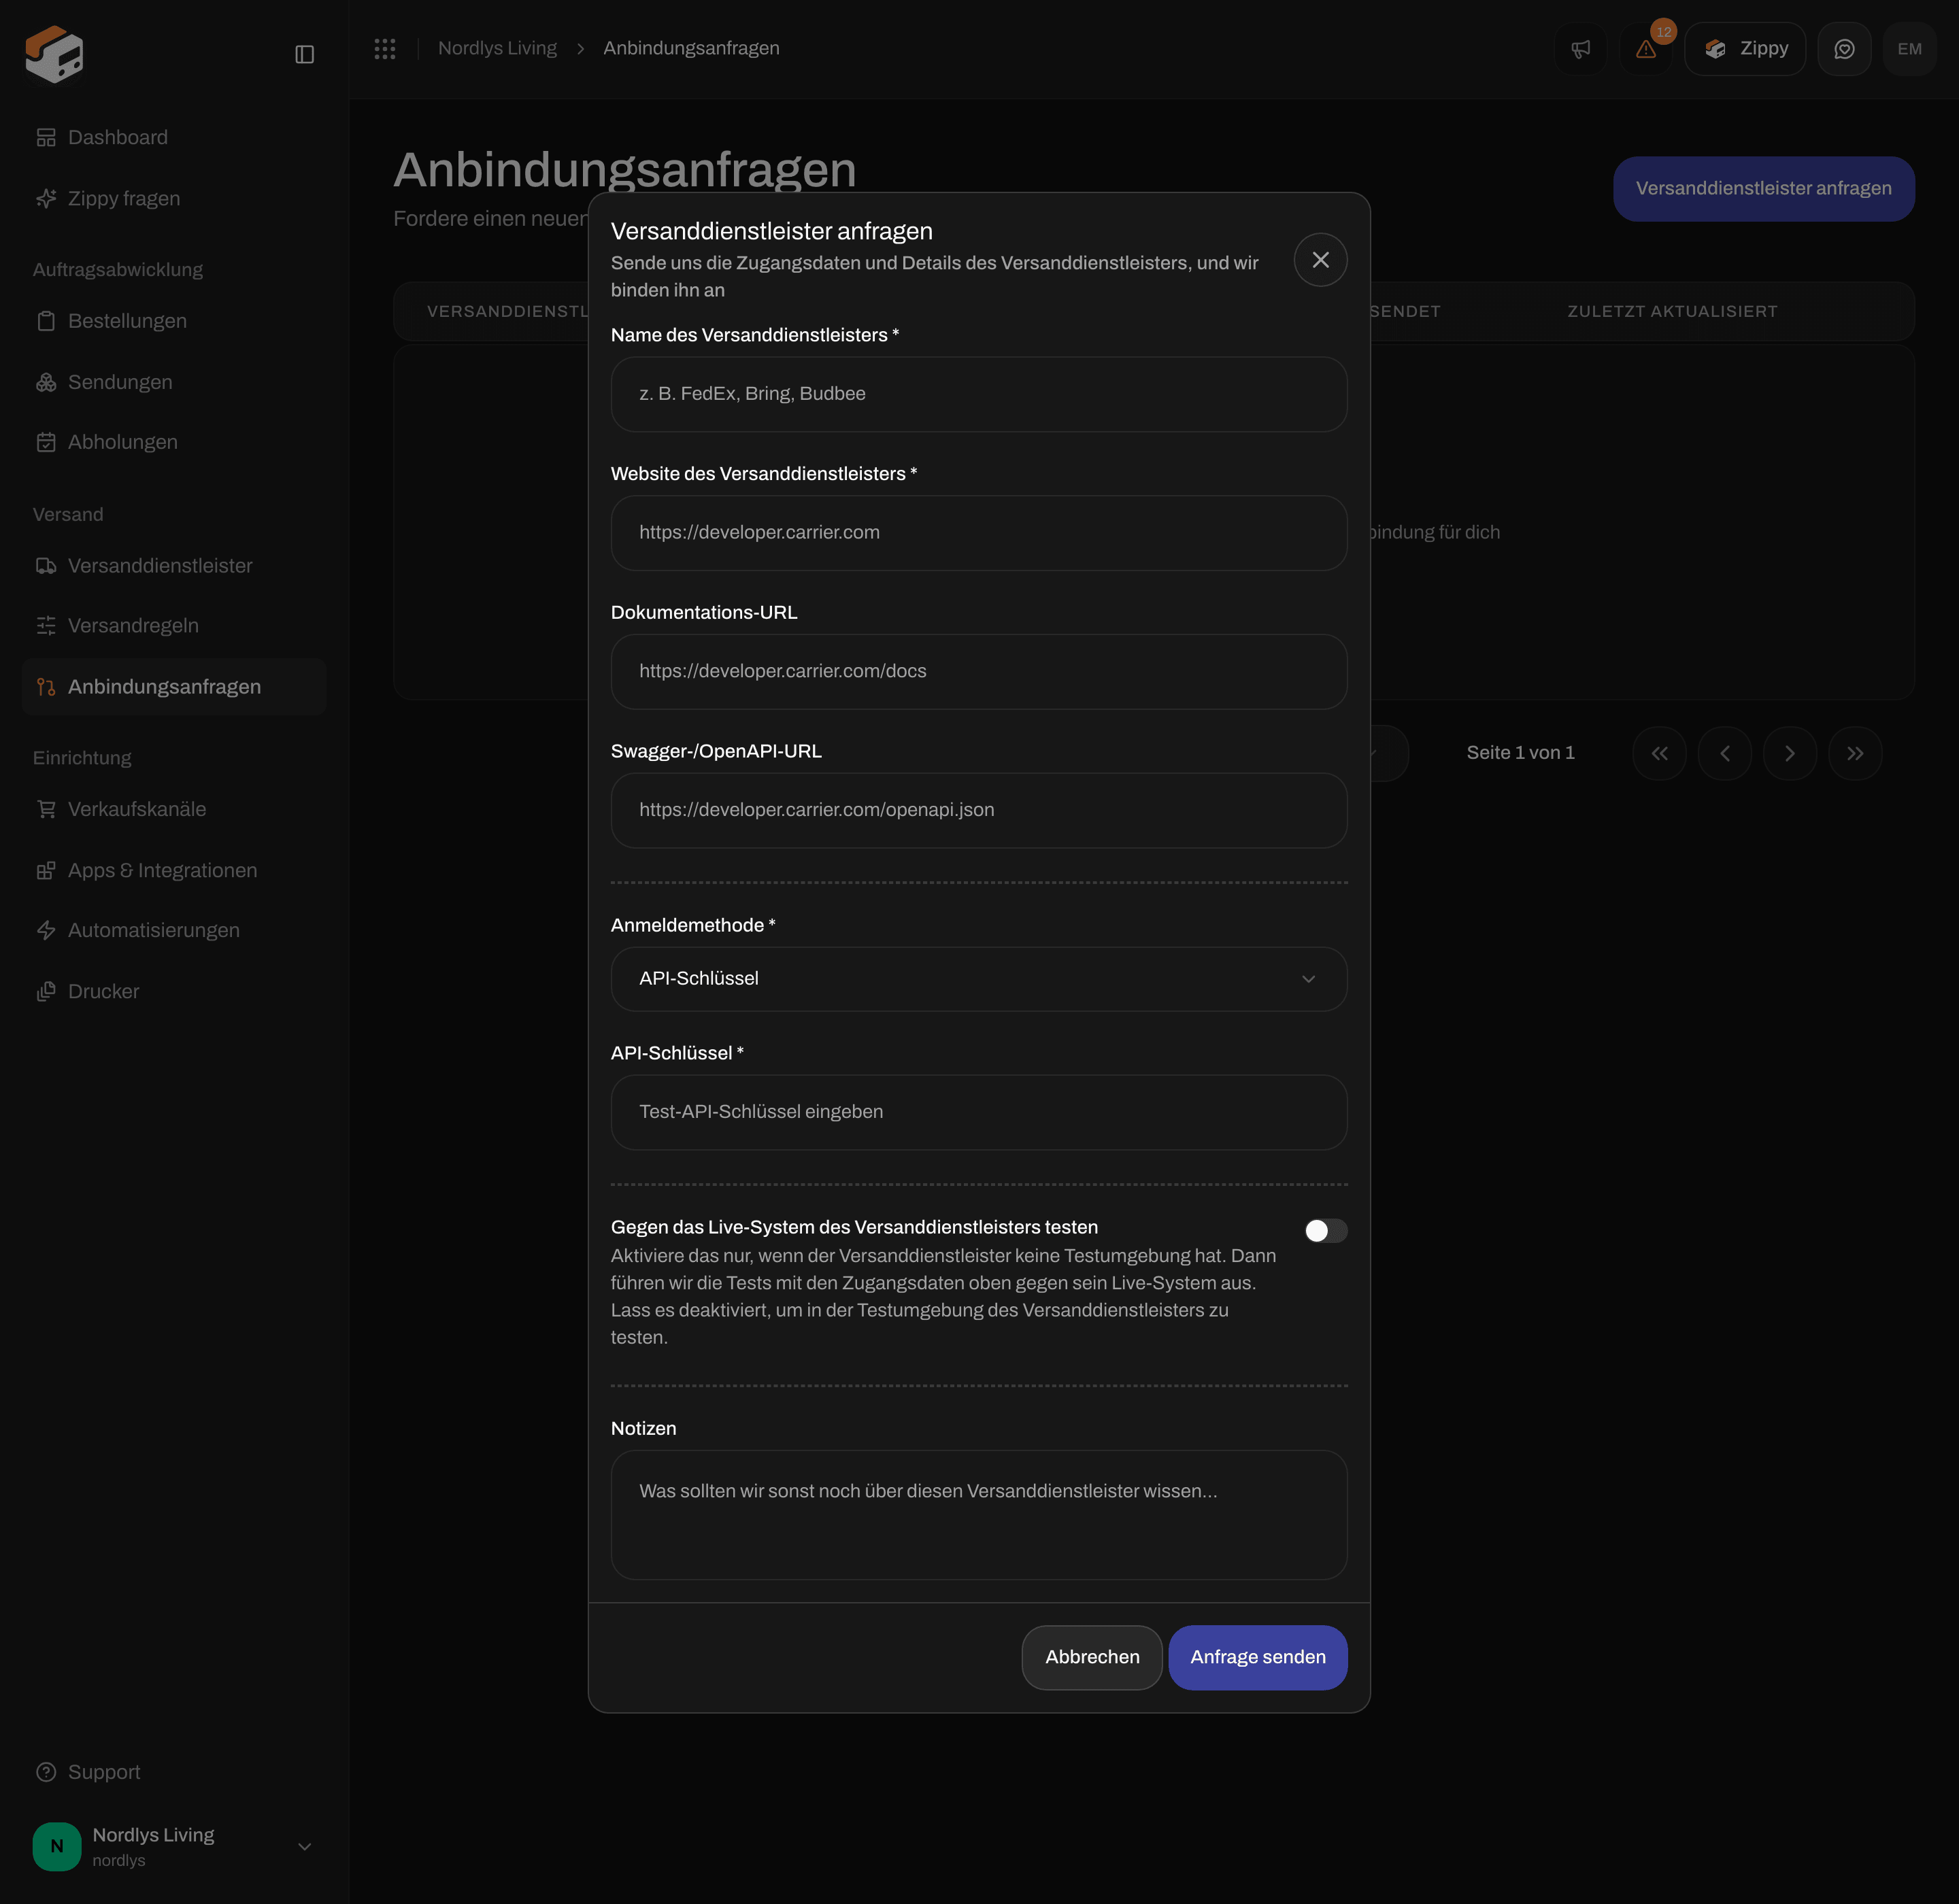Viewport: 1959px width, 1904px height.
Task: Close the Versanddienstleister anfragen dialog
Action: tap(1321, 260)
